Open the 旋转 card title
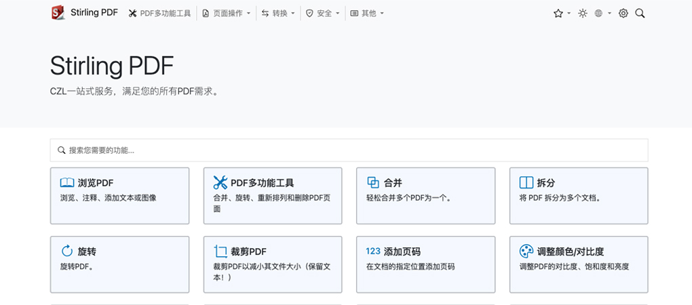Viewport: 692px width, 305px height. pyautogui.click(x=87, y=251)
